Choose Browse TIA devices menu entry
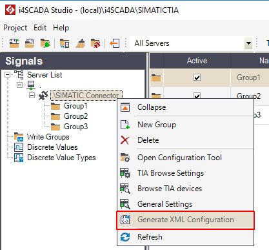Image resolution: width=269 pixels, height=250 pixels. tap(185, 189)
